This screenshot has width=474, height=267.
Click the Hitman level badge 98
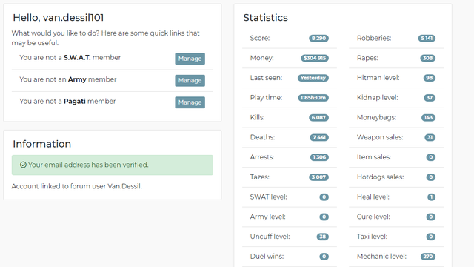coord(430,78)
